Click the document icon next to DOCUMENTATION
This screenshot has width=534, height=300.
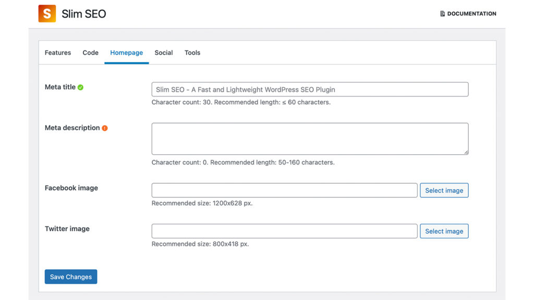(x=442, y=14)
